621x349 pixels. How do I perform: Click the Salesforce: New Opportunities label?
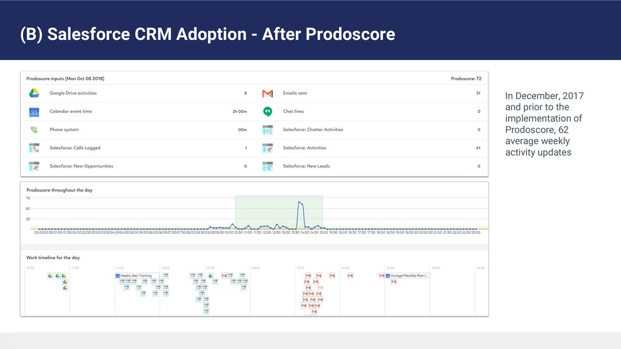pyautogui.click(x=81, y=166)
